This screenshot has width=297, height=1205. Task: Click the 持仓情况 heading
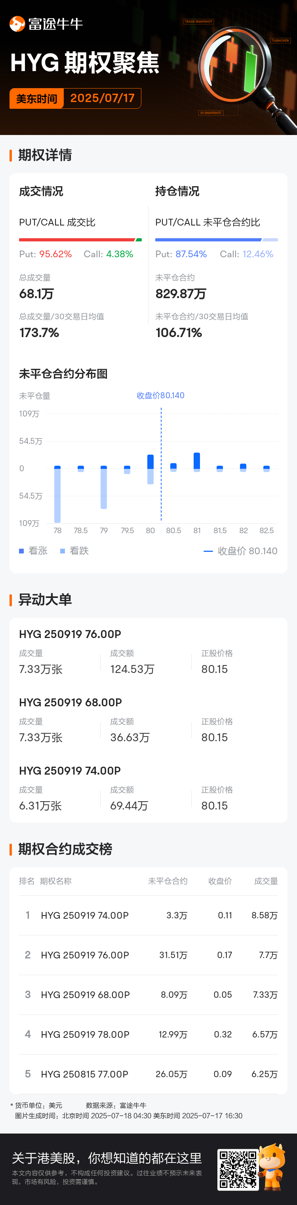click(x=177, y=191)
